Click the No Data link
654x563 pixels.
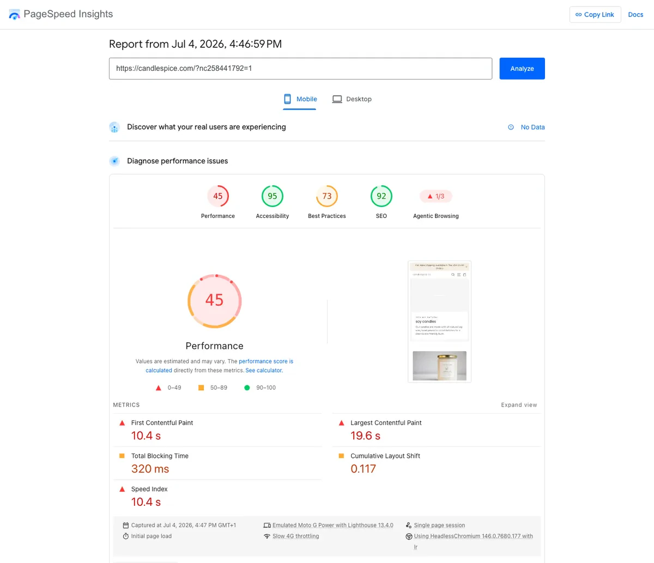coord(532,128)
